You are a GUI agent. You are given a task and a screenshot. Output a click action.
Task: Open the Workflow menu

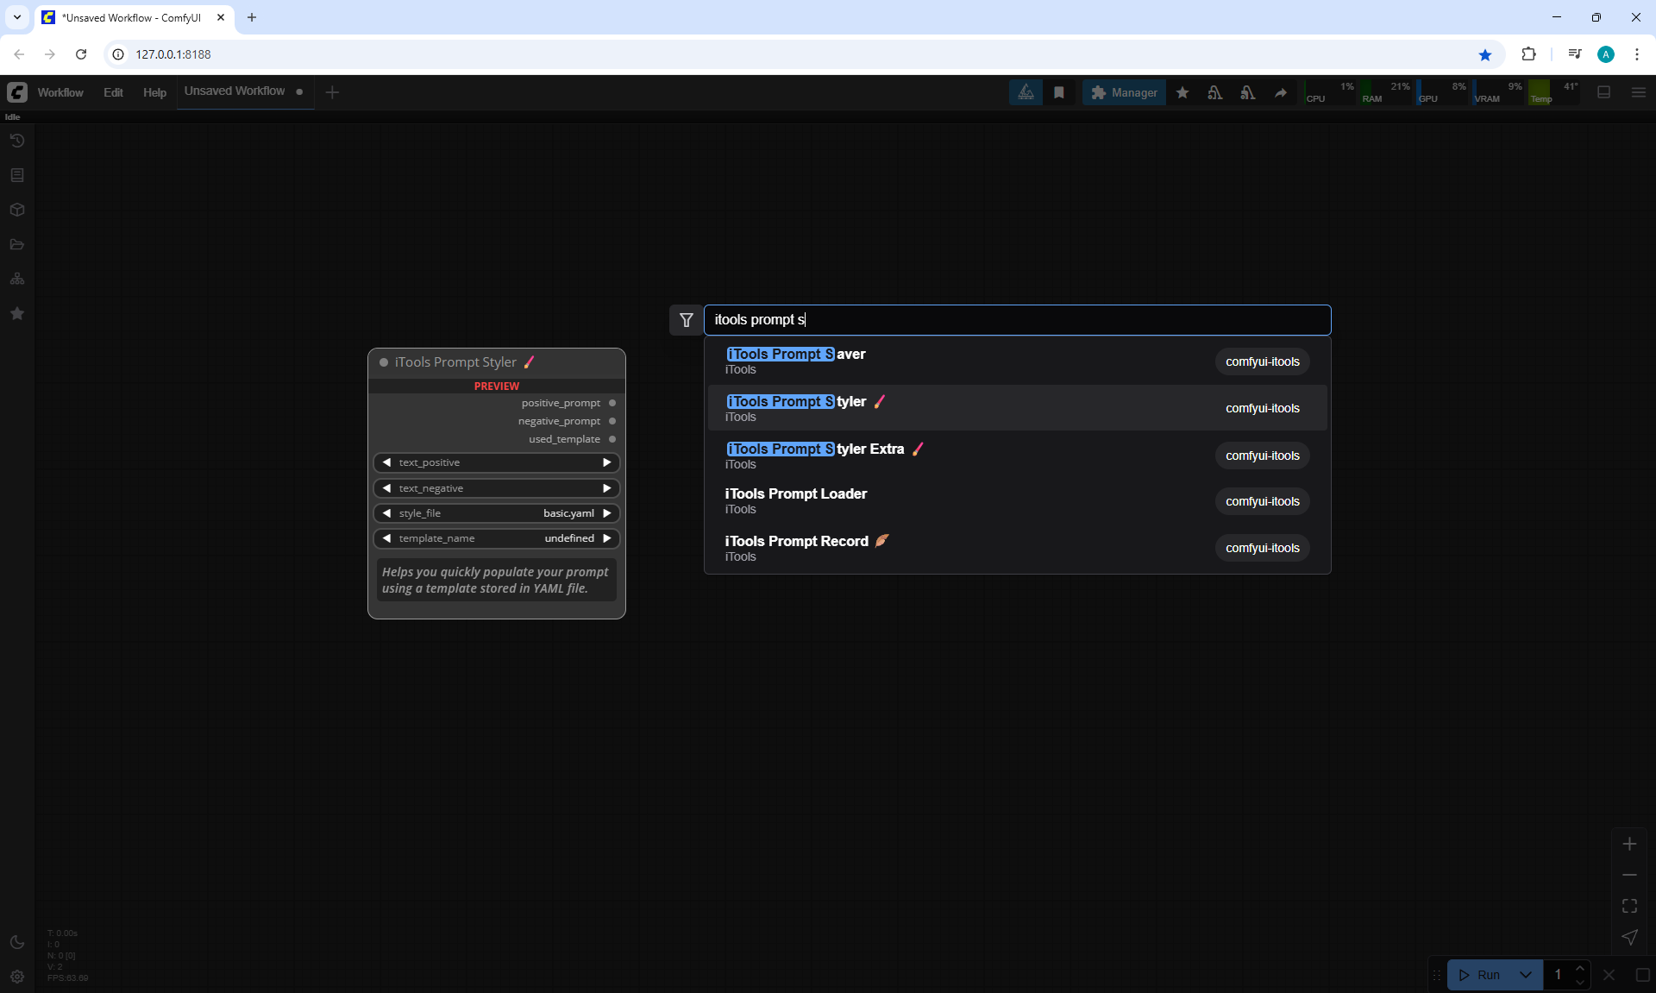[x=60, y=92]
